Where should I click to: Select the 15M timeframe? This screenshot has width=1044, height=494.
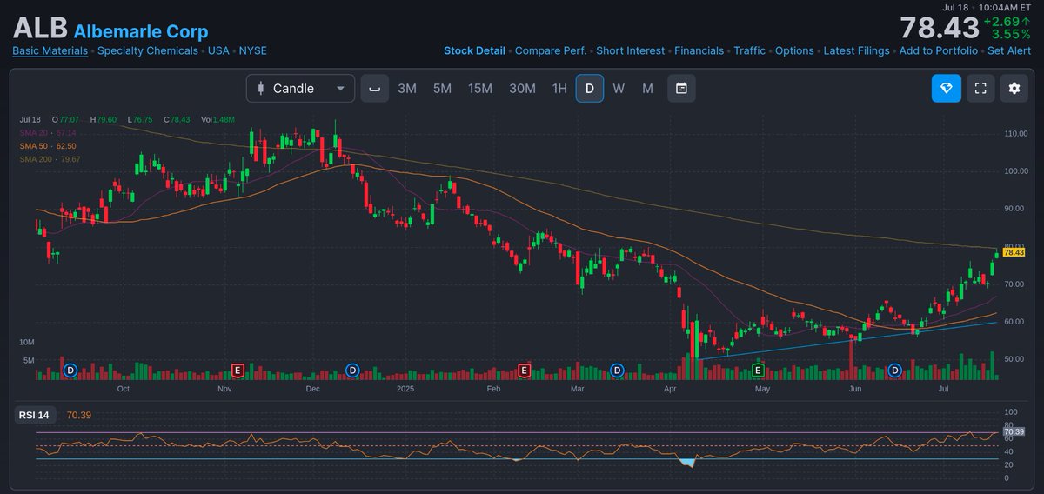[480, 88]
